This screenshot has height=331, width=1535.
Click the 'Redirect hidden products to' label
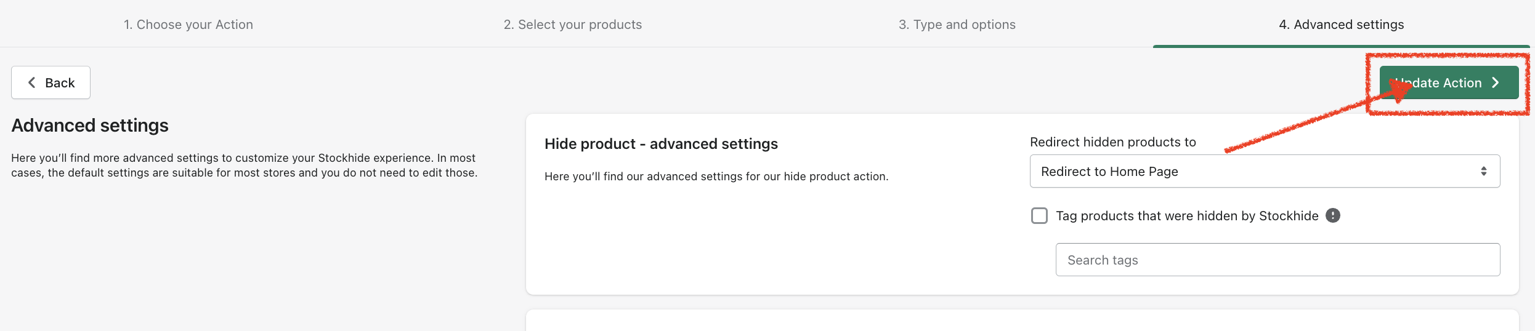pos(1112,142)
